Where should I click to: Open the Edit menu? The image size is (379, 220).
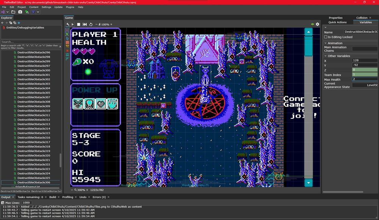click(x=12, y=7)
